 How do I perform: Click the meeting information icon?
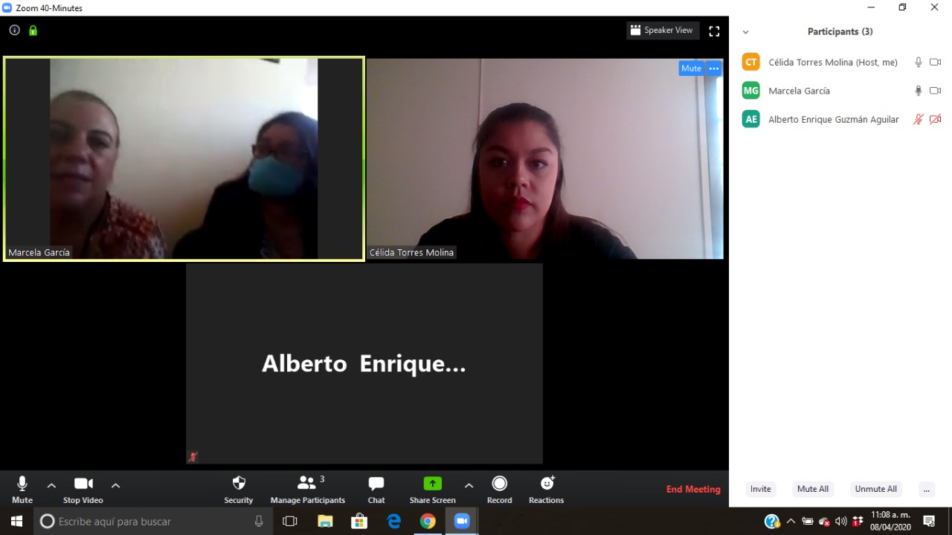coord(14,31)
